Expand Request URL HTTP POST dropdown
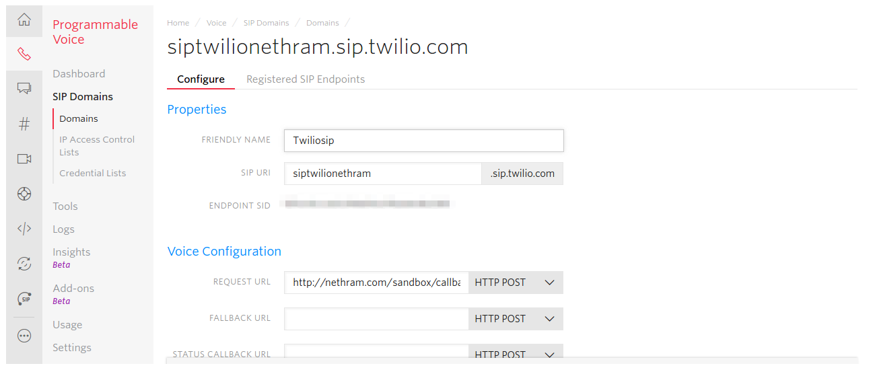 point(516,283)
